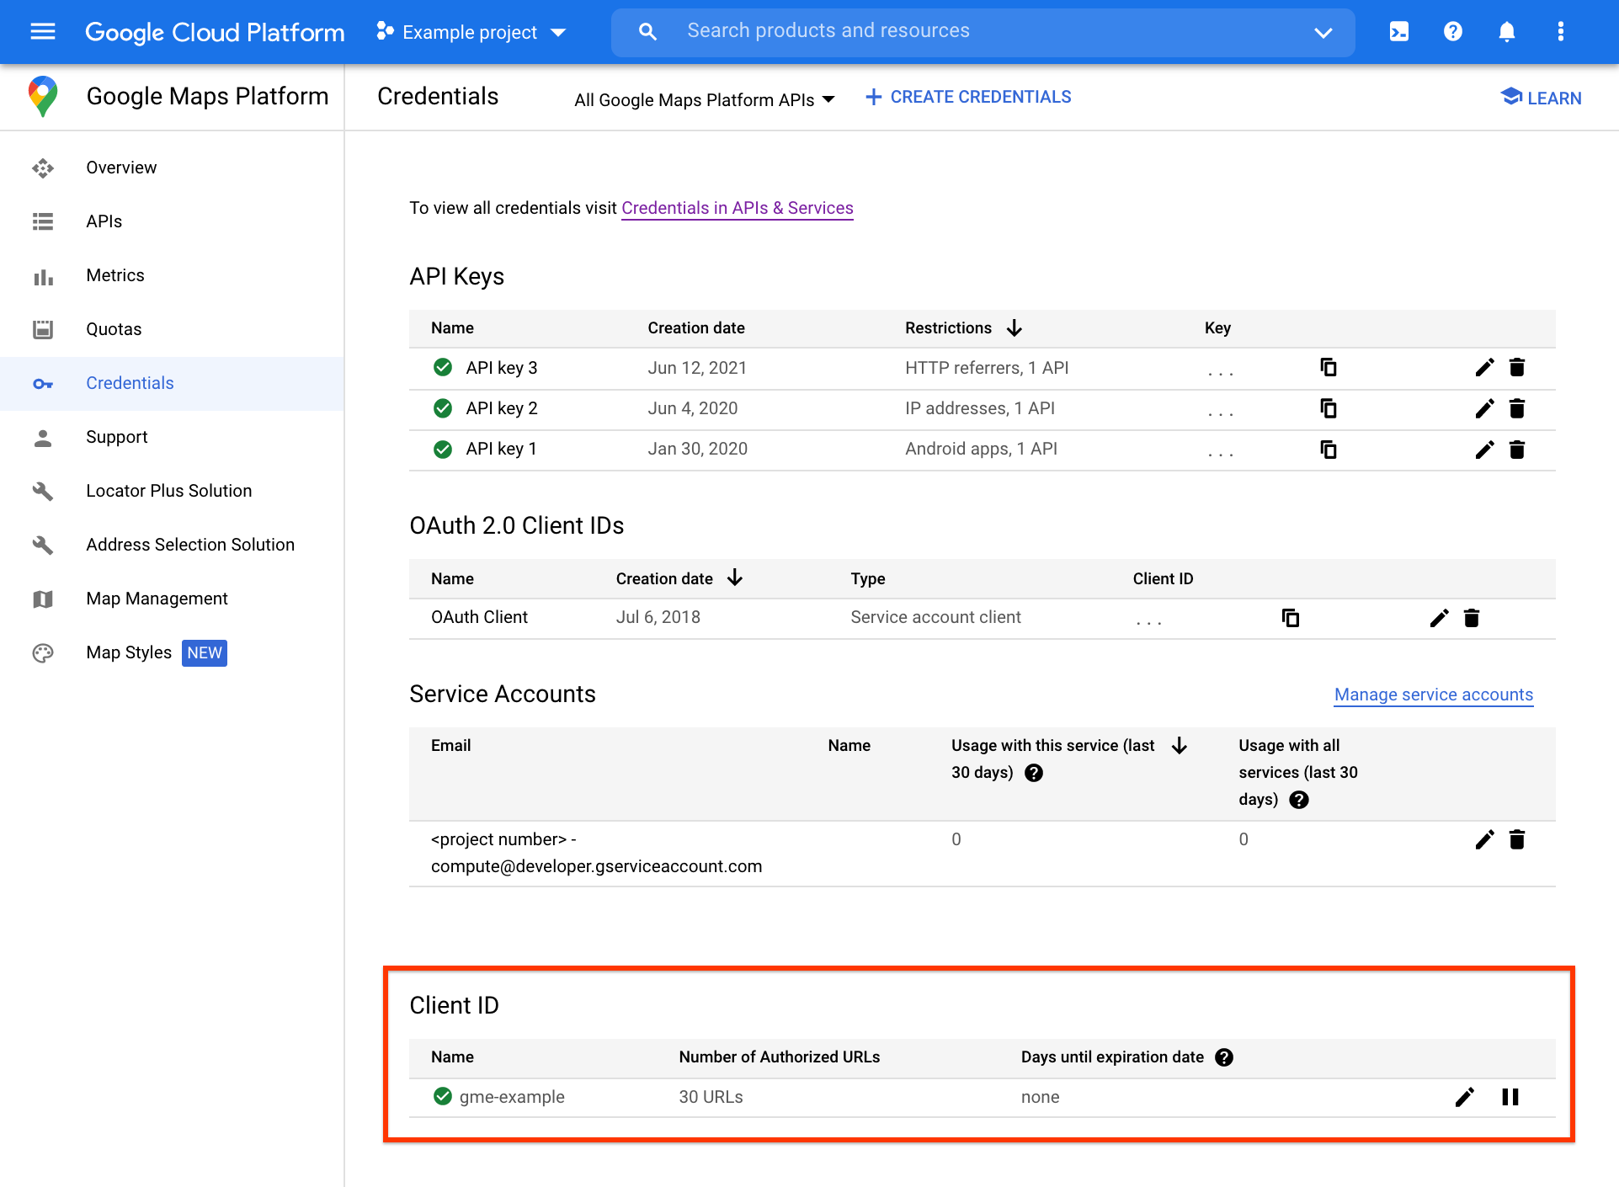Click the CREATE CREDENTIALS button

(969, 96)
